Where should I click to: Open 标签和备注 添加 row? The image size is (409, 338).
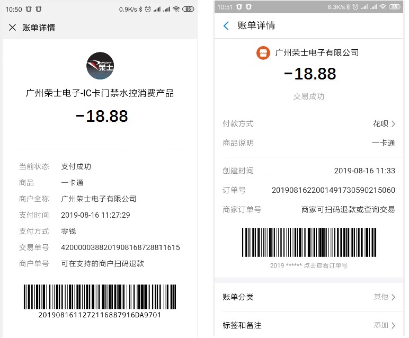click(308, 325)
